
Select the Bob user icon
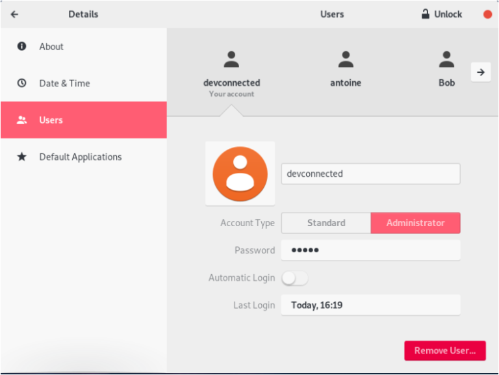(446, 60)
